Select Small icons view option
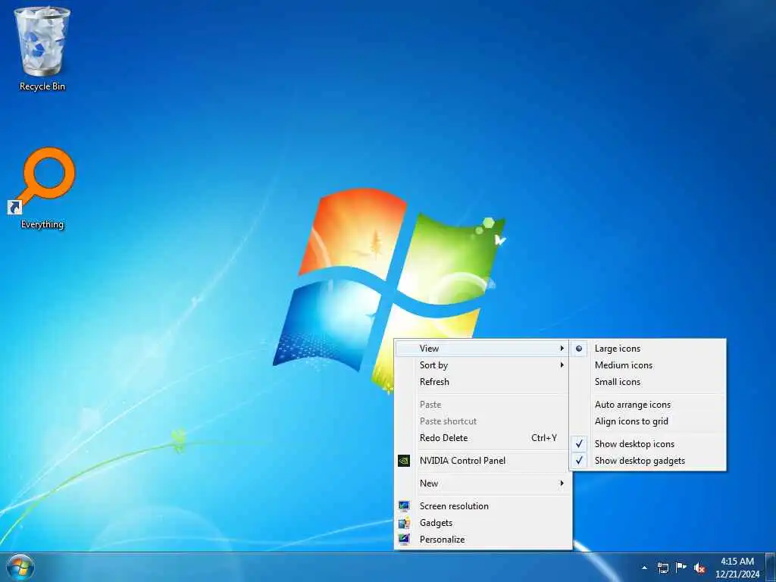776x582 pixels. pyautogui.click(x=648, y=382)
